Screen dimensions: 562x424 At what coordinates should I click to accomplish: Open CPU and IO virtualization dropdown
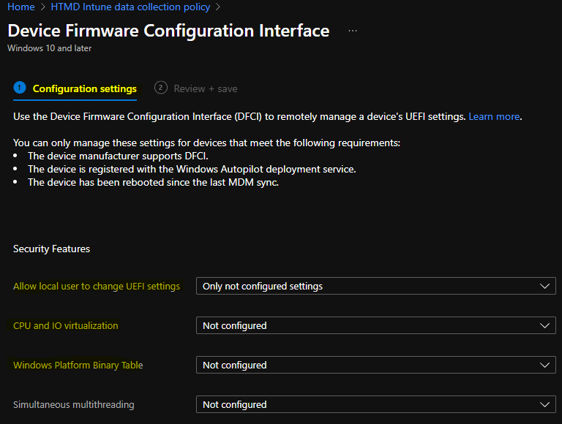pyautogui.click(x=376, y=325)
